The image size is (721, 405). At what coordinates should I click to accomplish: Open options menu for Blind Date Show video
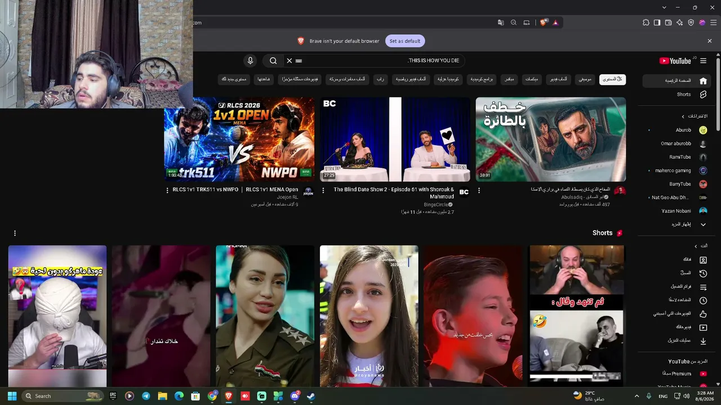[323, 190]
